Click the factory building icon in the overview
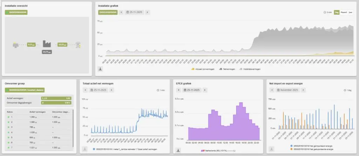This screenshot has height=156, width=359. point(47,44)
